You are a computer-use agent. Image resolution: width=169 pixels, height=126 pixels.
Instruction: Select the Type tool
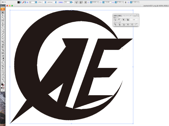[x=3, y=26]
